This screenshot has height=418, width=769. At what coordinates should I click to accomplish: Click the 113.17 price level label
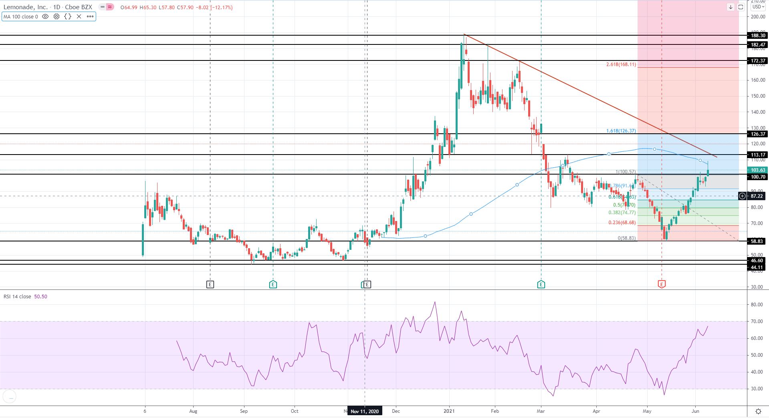coord(758,155)
